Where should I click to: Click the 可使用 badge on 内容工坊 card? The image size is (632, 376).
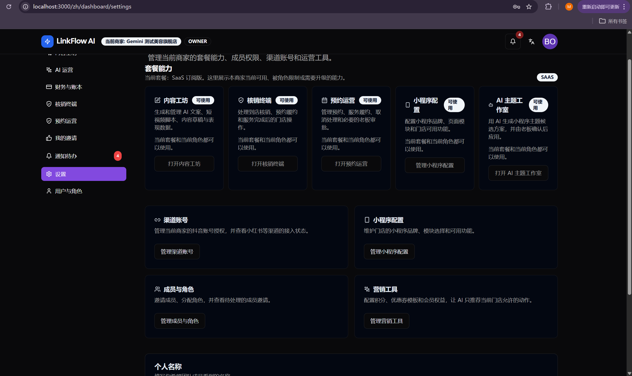point(203,100)
